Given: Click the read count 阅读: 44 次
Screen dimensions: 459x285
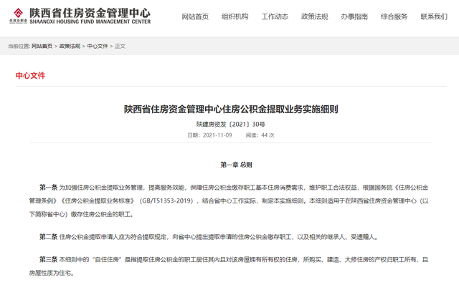Looking at the screenshot, I should [x=260, y=135].
